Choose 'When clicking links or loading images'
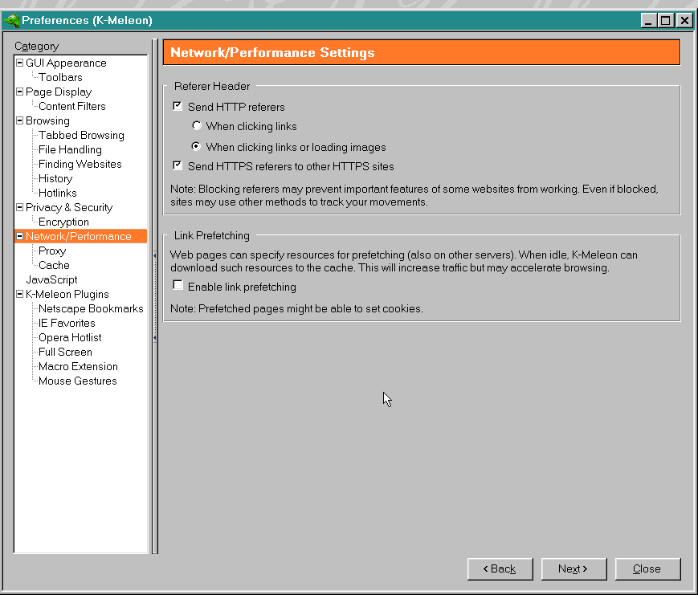The image size is (698, 599). [197, 147]
